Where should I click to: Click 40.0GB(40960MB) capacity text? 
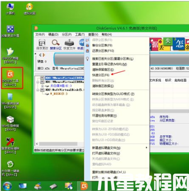point(162,69)
